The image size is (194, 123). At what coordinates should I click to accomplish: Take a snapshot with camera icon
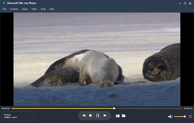coord(118,116)
